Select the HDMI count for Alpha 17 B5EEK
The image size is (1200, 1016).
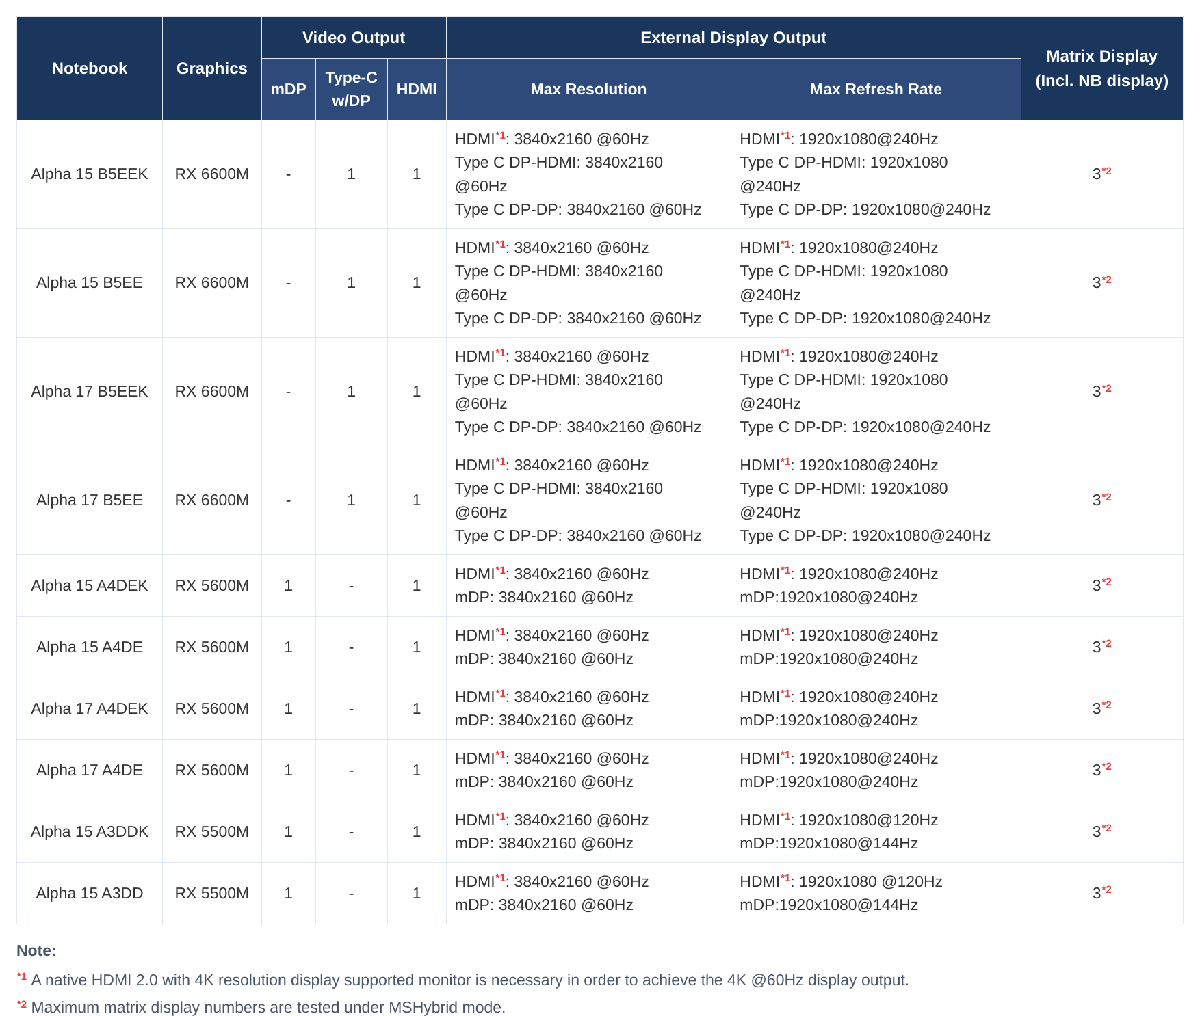coord(417,392)
